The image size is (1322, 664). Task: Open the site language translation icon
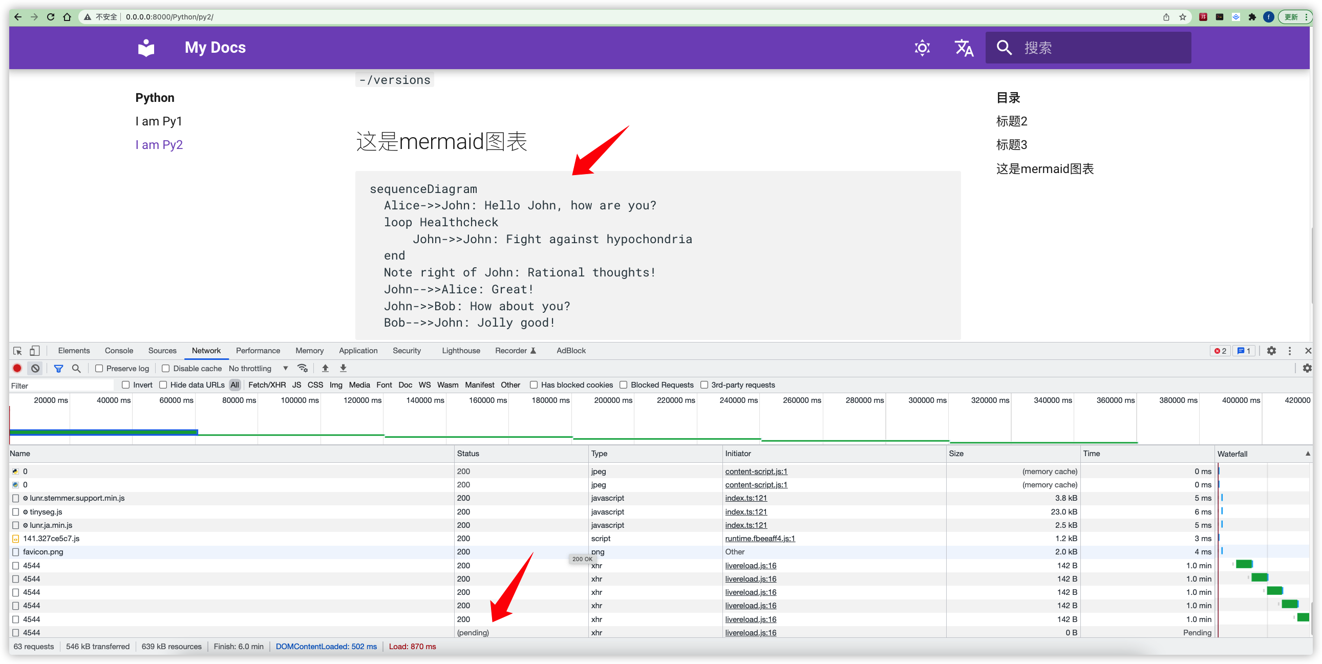coord(963,47)
